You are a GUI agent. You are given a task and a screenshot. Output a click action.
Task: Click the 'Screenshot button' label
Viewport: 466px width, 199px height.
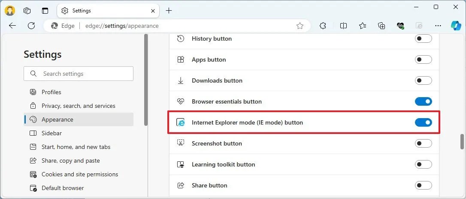217,143
